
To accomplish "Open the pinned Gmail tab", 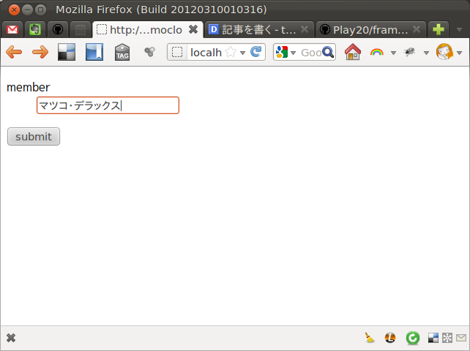I will 12,30.
